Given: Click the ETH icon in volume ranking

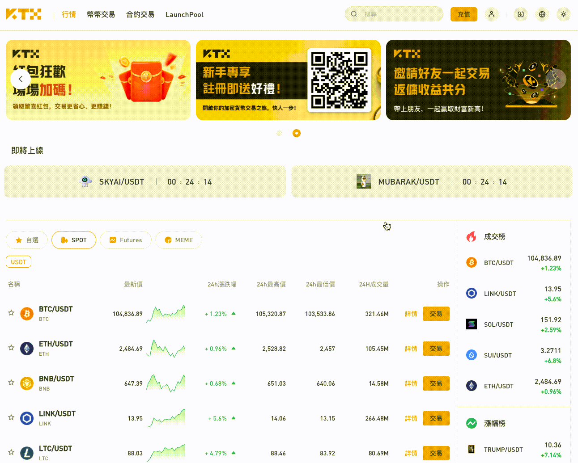Looking at the screenshot, I should [x=472, y=386].
